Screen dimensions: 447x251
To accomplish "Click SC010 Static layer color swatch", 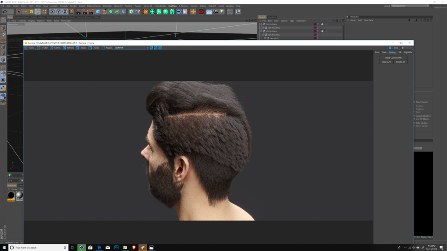I will (x=315, y=24).
